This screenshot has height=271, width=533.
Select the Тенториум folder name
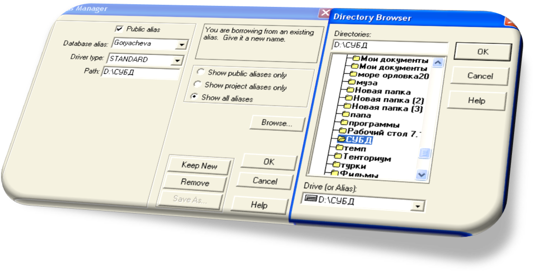point(367,157)
